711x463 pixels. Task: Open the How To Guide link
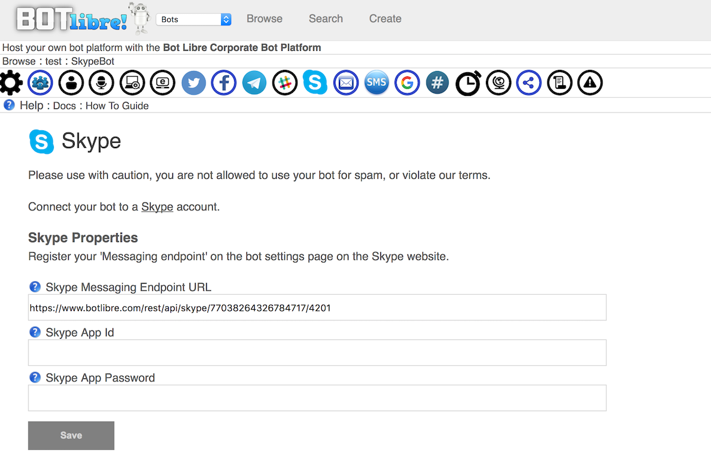pos(117,106)
